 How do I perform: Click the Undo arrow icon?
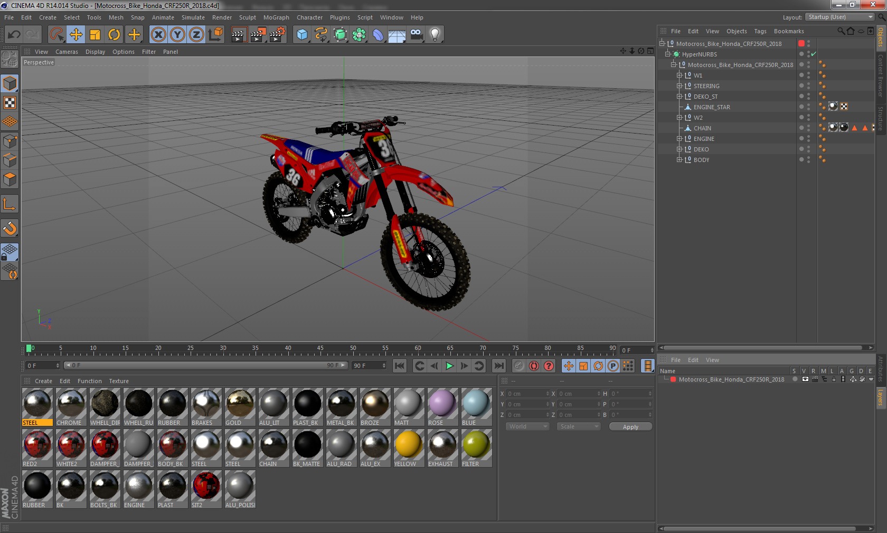(x=14, y=35)
